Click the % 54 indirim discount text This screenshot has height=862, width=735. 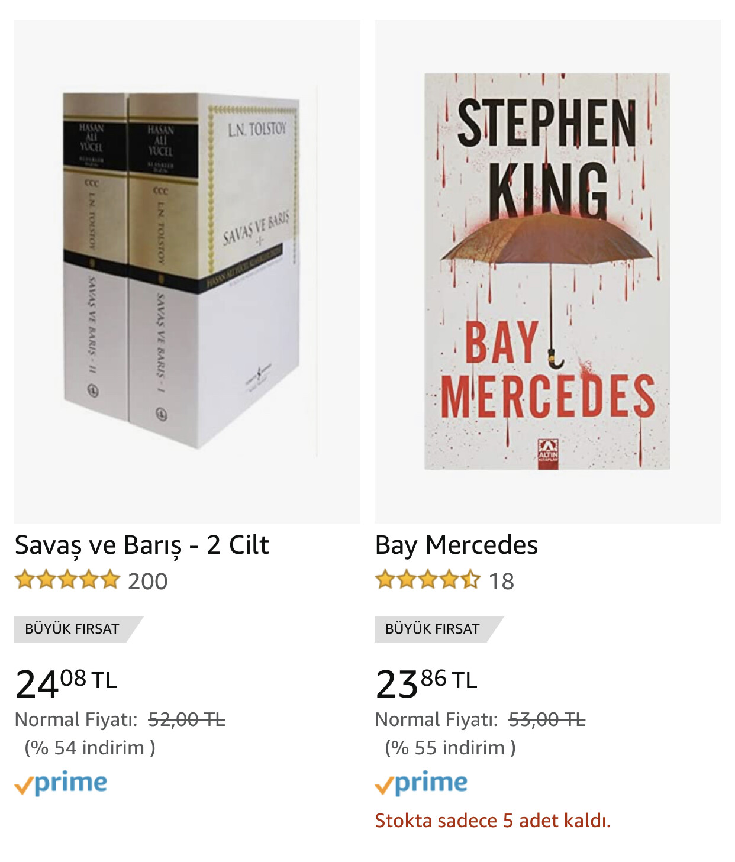[x=90, y=748]
